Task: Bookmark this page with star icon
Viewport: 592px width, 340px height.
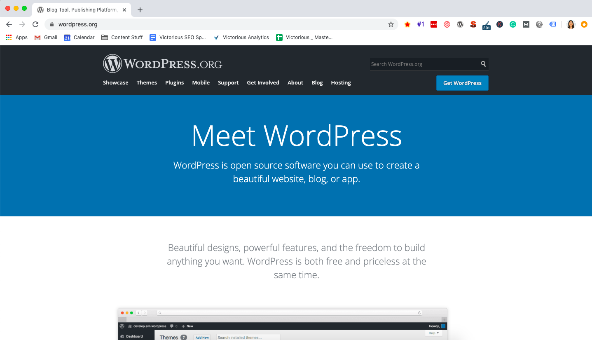Action: point(391,24)
